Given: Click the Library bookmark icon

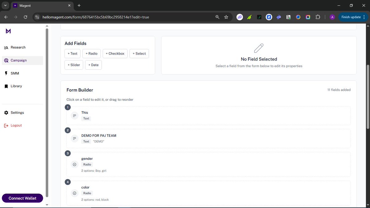Looking at the screenshot, I should (6, 86).
